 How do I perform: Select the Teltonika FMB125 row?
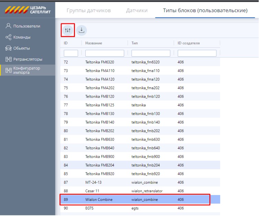140,105
